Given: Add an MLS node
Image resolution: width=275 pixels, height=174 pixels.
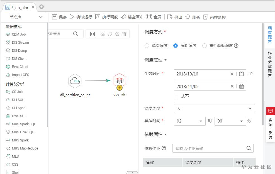Looking at the screenshot, I should [x=12, y=156].
